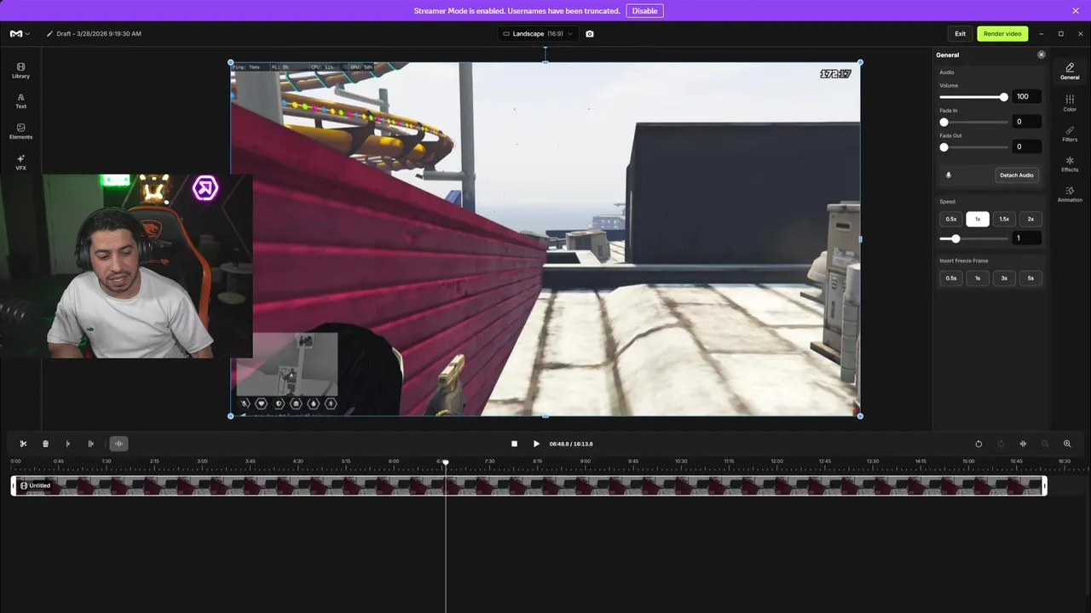
Task: Open the Text tool panel
Action: (20, 100)
